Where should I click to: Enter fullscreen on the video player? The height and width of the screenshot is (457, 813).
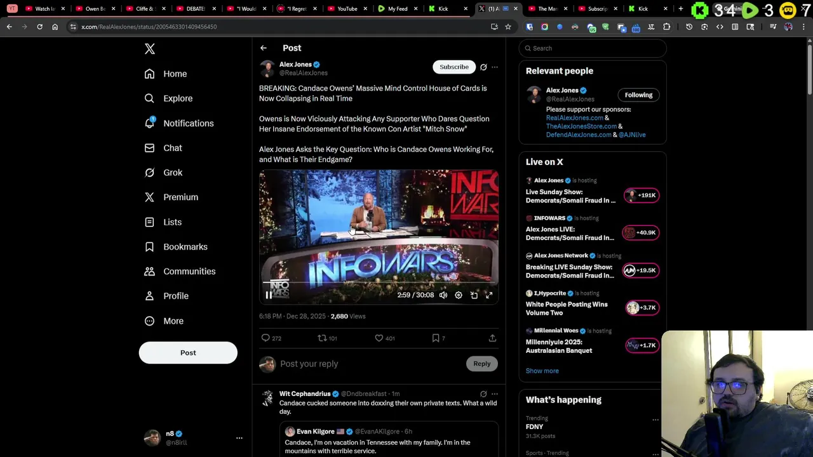[x=489, y=295]
